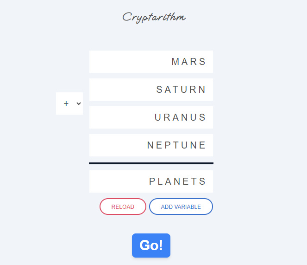Click the ADD VARIABLE button
This screenshot has height=265, width=307.
tap(181, 207)
